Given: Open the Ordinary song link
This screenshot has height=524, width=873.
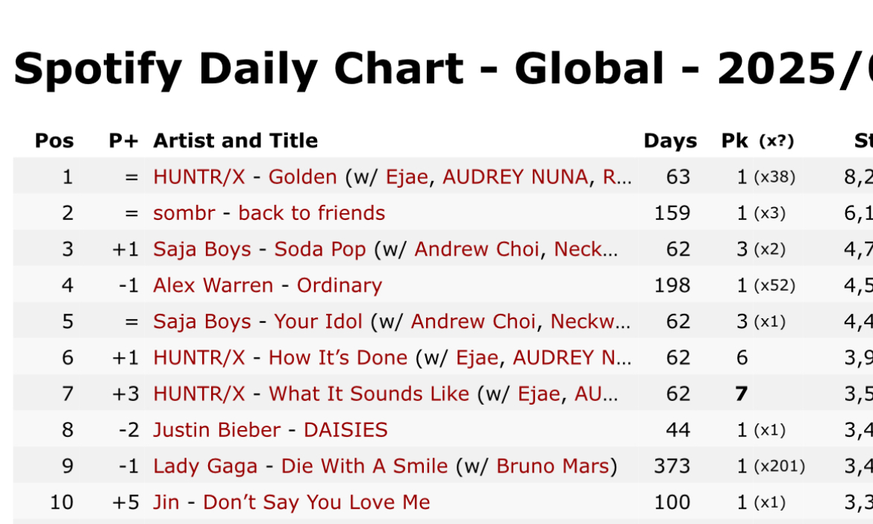Looking at the screenshot, I should [x=339, y=285].
